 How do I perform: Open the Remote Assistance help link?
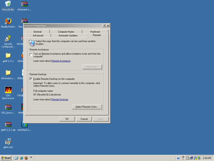click(61, 61)
